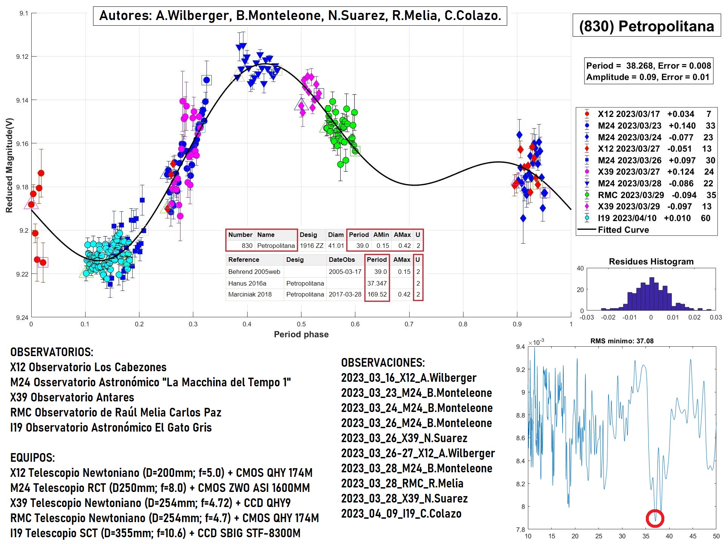Click the Period phase axis label
Image resolution: width=728 pixels, height=544 pixels.
301,334
